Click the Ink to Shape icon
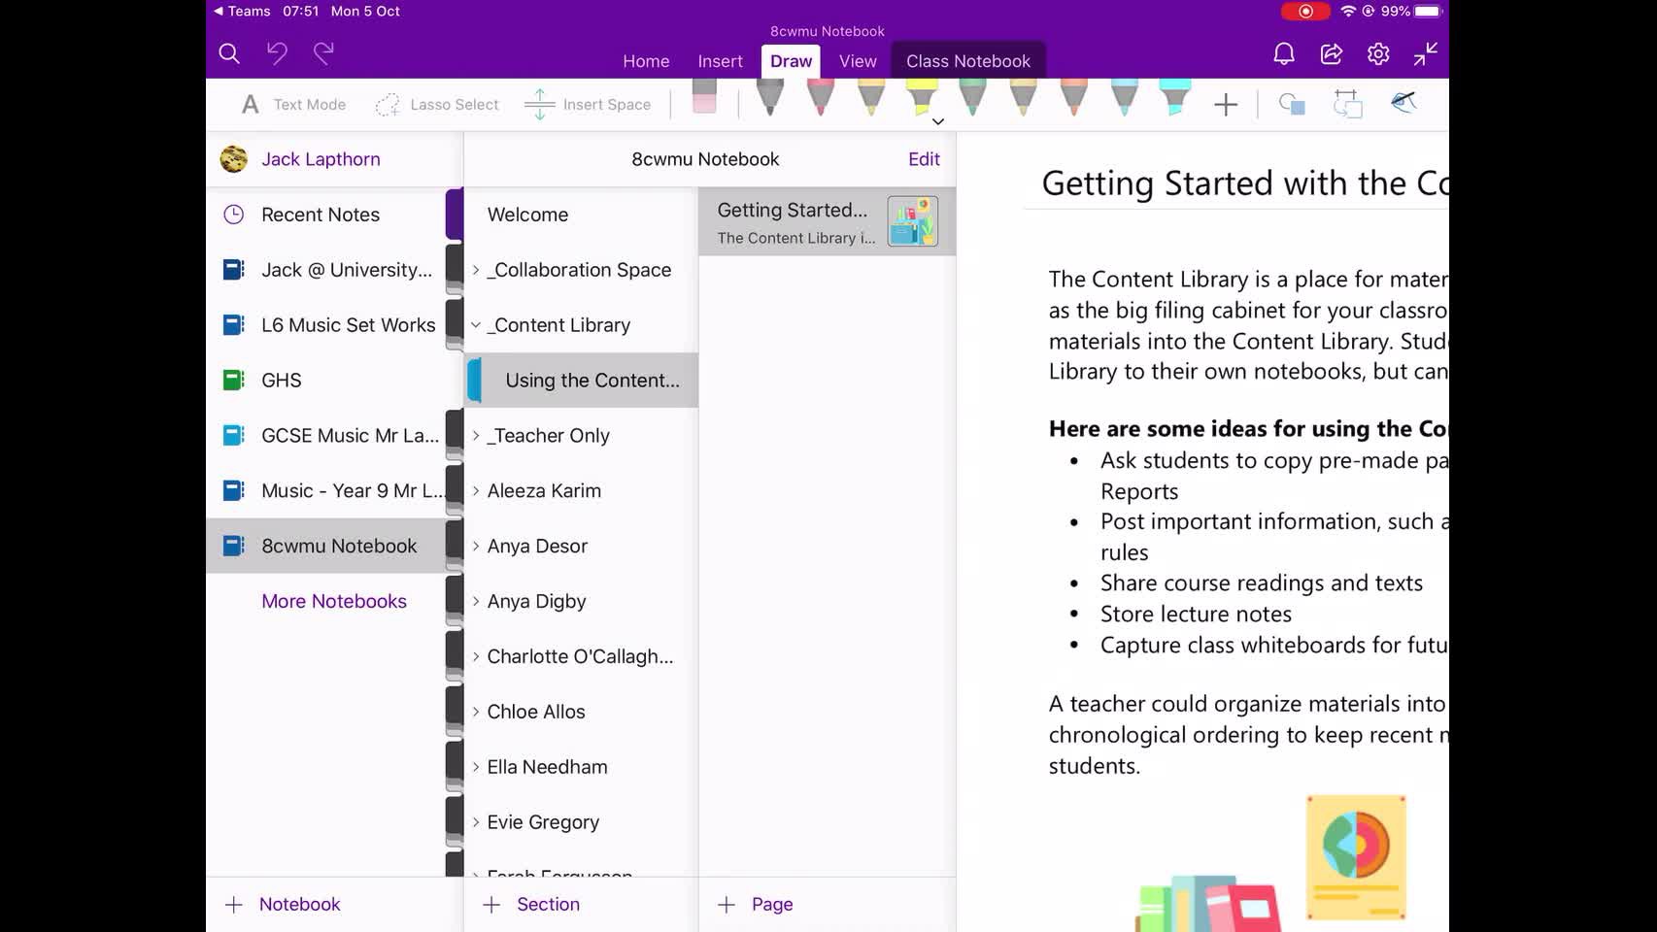This screenshot has height=932, width=1657. coord(1292,104)
